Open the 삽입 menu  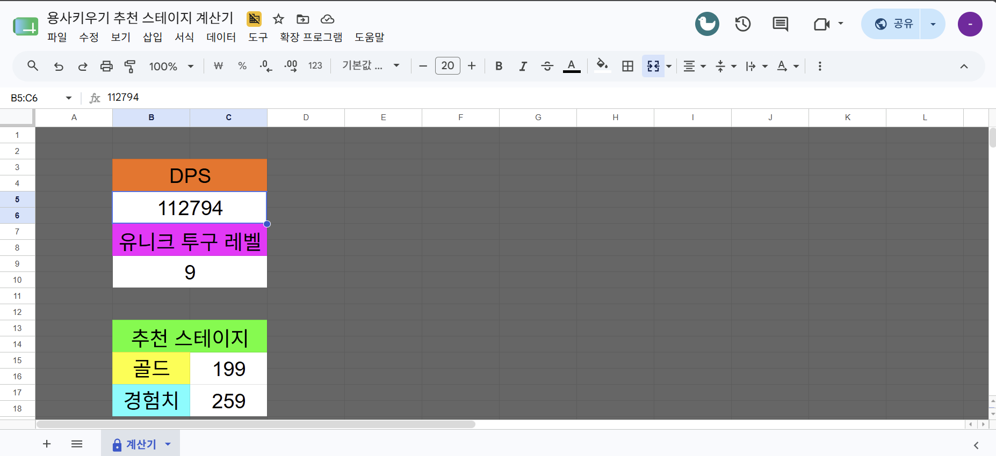pyautogui.click(x=153, y=37)
